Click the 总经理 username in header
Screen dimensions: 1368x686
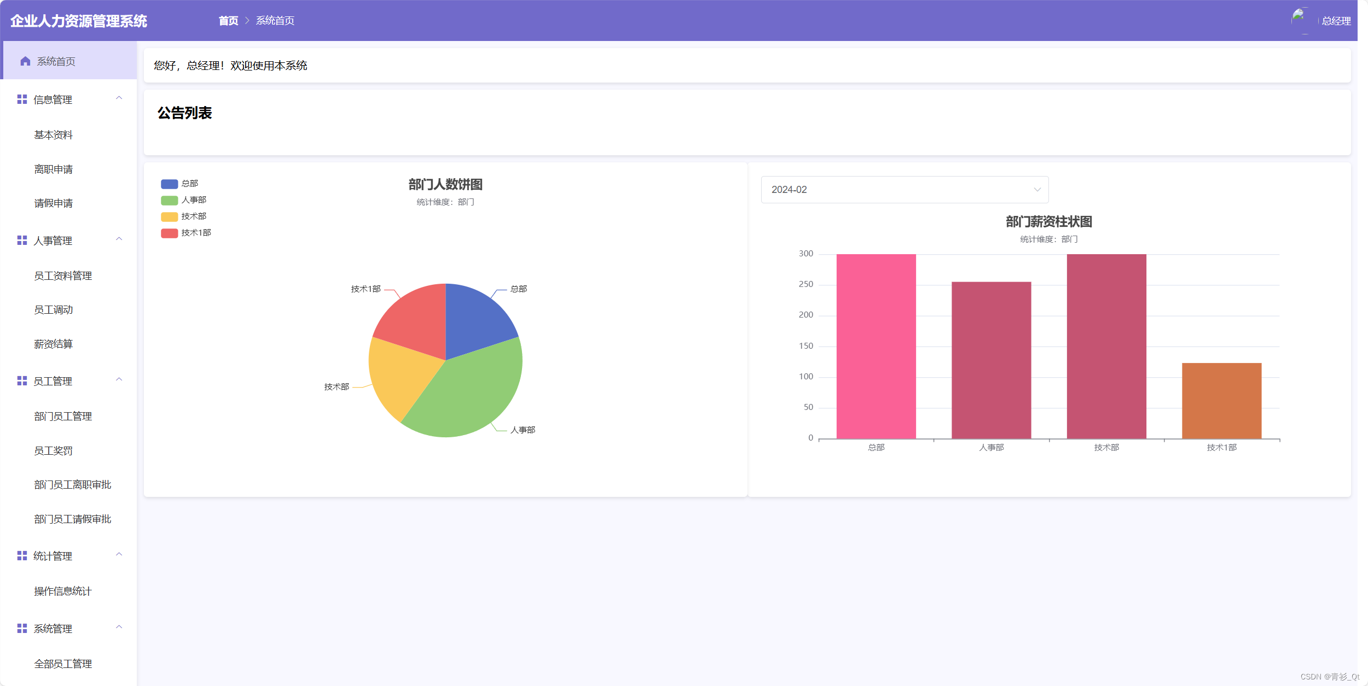1336,21
